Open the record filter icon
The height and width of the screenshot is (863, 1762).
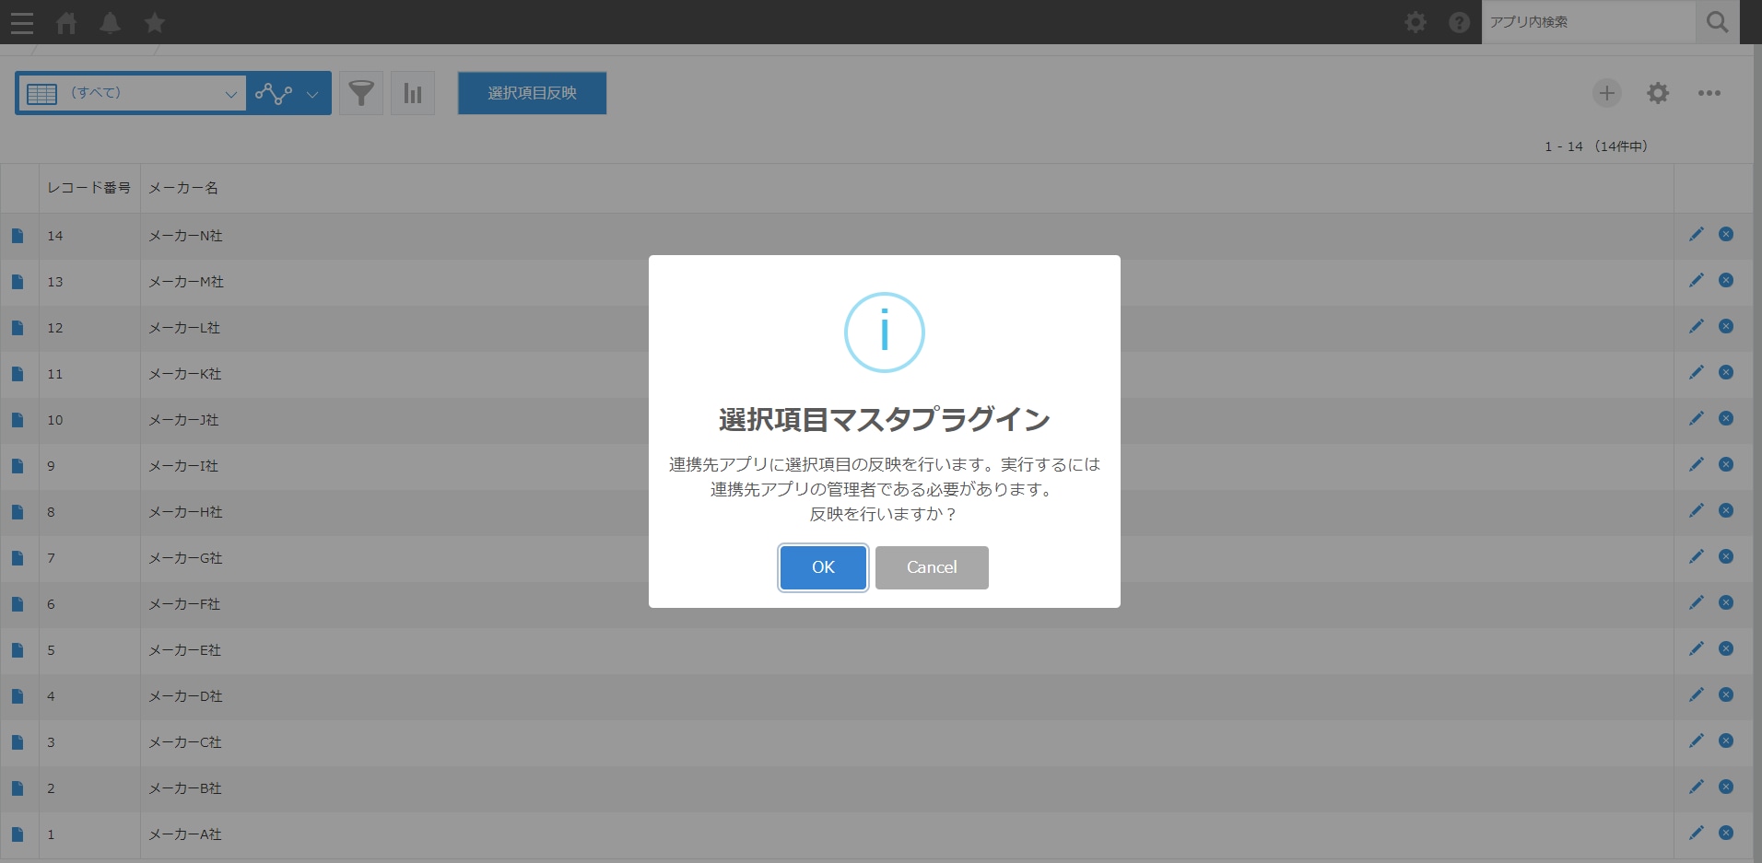coord(360,93)
